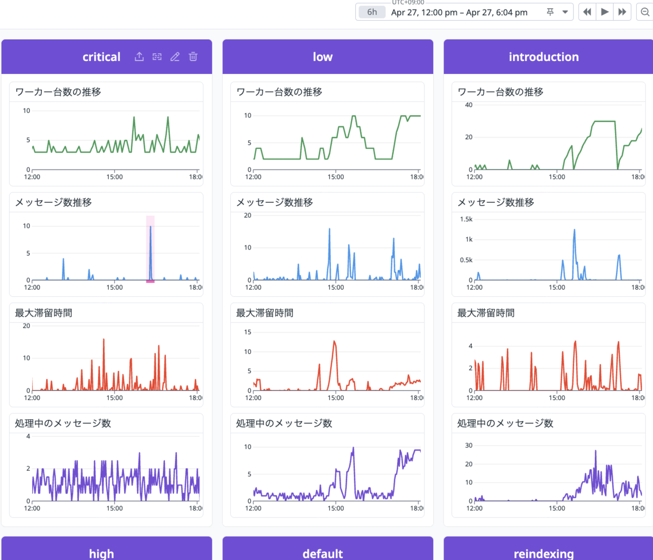Click introduction 最大滞留時間 title

[485, 313]
